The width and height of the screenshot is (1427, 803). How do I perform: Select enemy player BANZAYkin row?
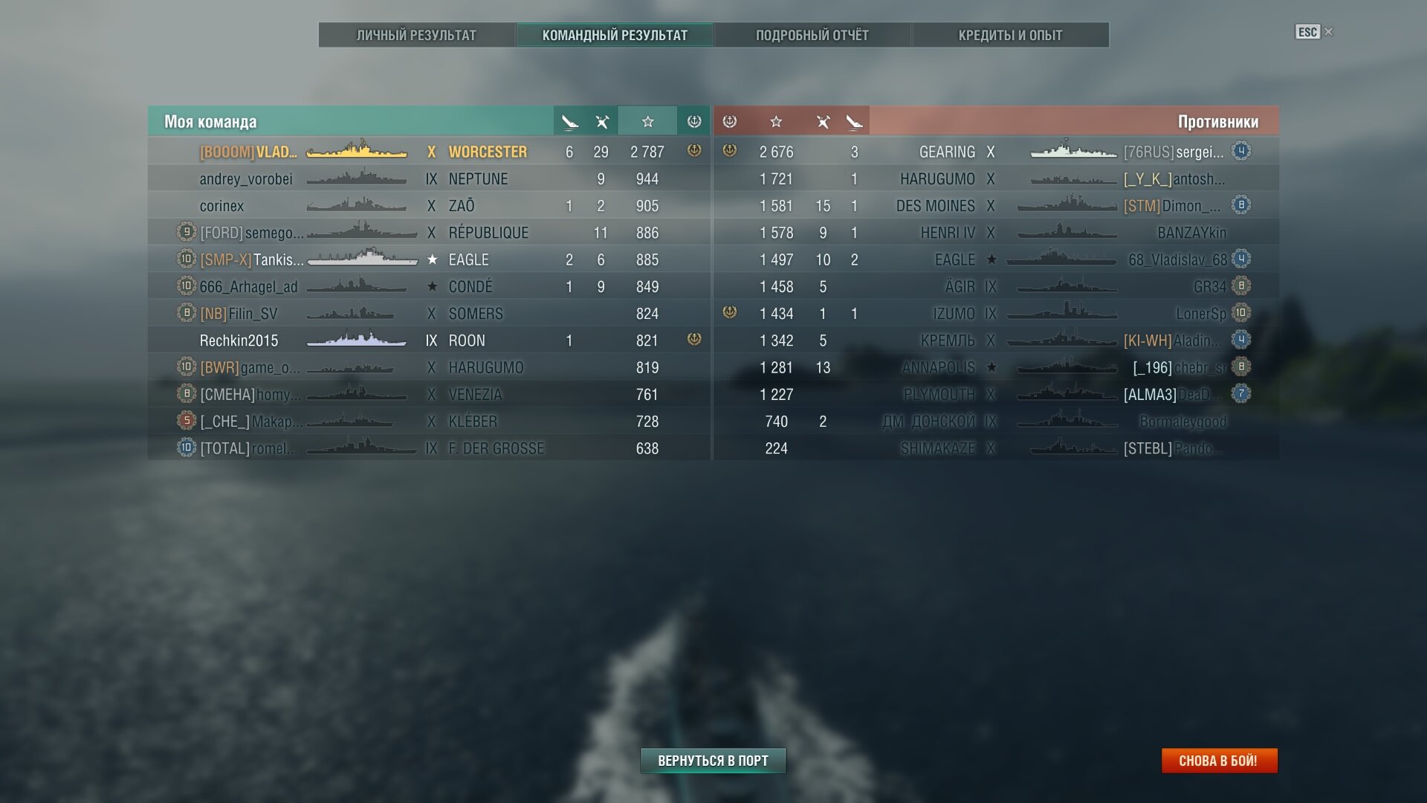coord(997,233)
